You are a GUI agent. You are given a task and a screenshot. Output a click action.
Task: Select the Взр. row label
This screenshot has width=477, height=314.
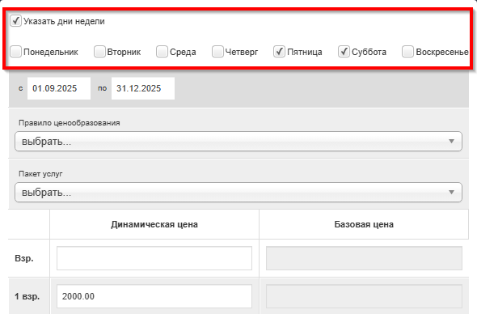[x=24, y=259]
